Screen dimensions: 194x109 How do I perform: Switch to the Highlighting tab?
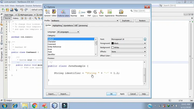click(57, 25)
